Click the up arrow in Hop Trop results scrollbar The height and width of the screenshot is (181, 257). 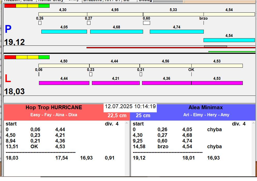click(x=127, y=123)
